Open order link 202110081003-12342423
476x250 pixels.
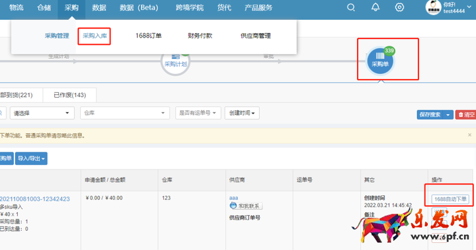point(34,199)
